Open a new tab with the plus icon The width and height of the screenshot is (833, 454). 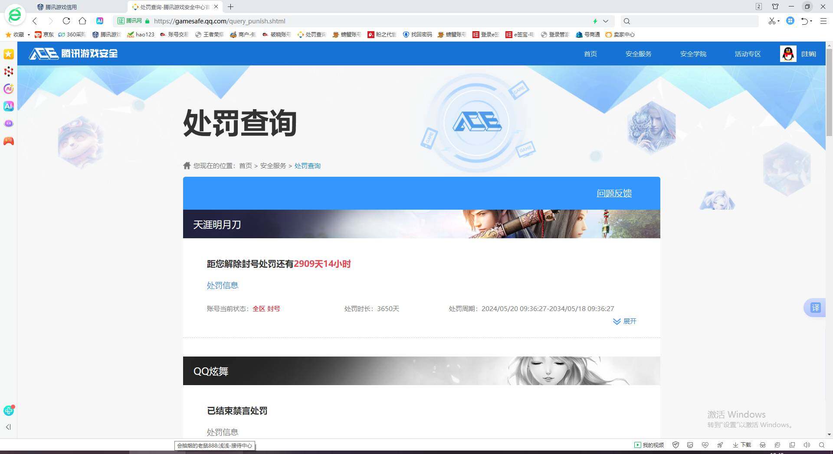pyautogui.click(x=231, y=7)
